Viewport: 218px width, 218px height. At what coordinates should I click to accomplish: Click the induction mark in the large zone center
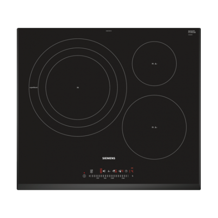(x=78, y=88)
